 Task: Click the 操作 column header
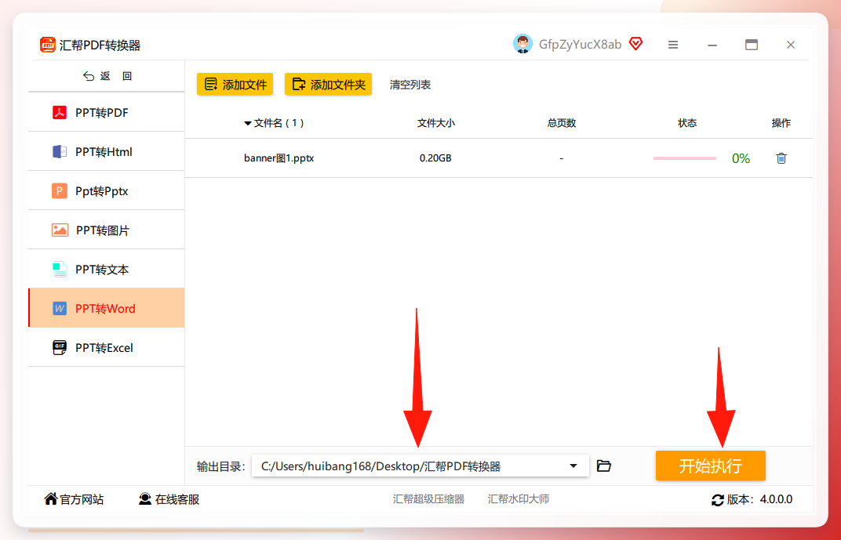click(781, 123)
